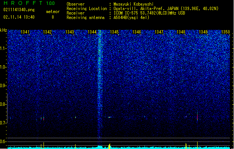Image resolution: width=234 pixels, height=149 pixels.
Task: Click observer name Masayuki Kobayashi
Action: point(134,4)
